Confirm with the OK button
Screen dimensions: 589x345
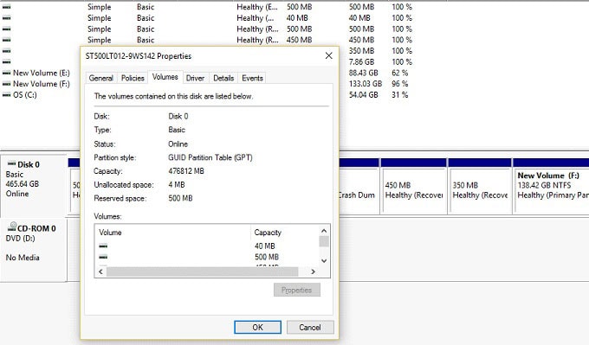258,327
